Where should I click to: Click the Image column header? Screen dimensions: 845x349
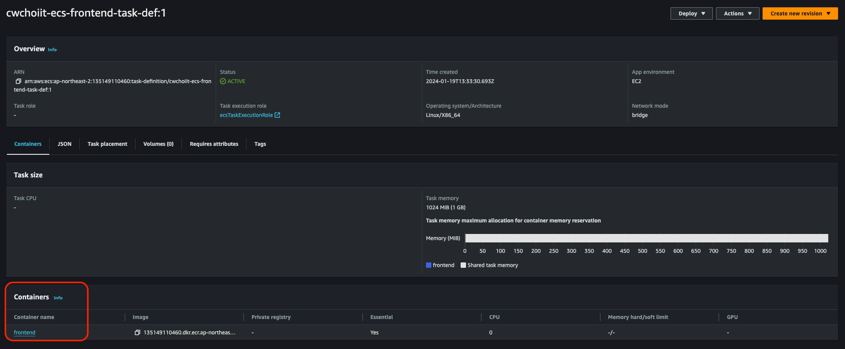click(141, 317)
